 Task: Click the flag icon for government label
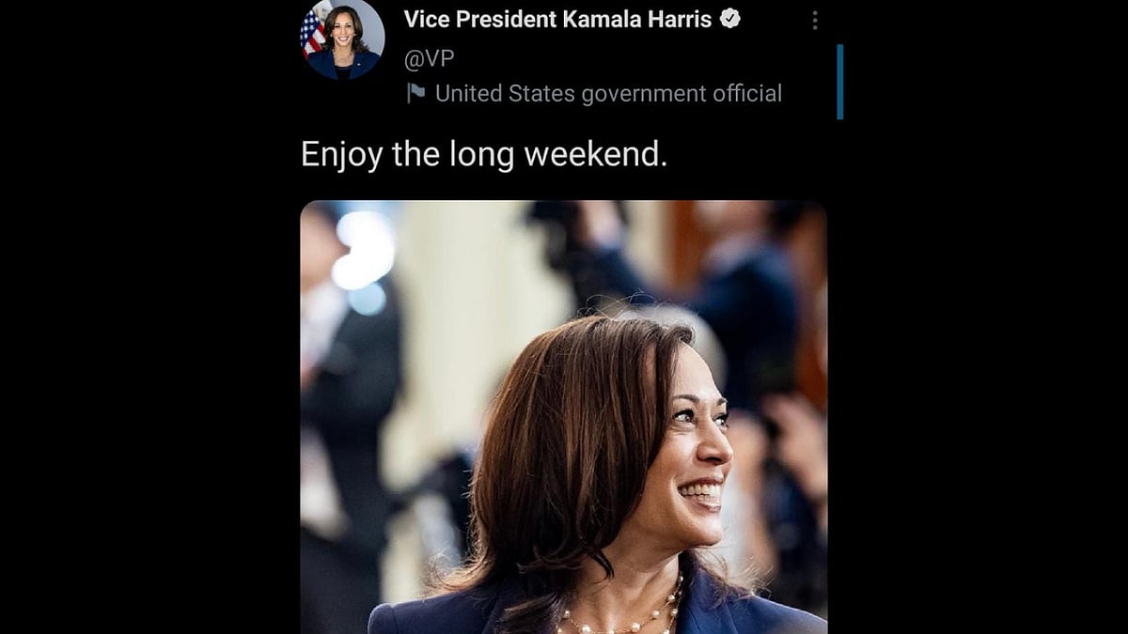(415, 93)
